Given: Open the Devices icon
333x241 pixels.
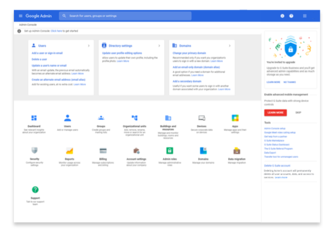Looking at the screenshot, I should coord(202,118).
